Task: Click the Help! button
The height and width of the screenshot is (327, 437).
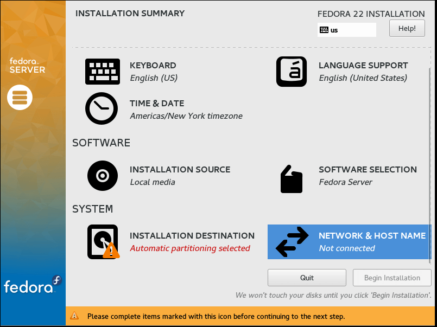Action: tap(407, 28)
